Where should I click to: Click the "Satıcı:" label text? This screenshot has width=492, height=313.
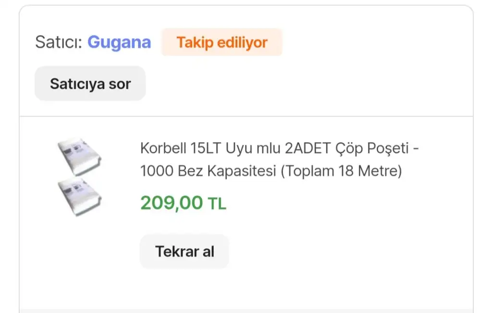coord(59,43)
